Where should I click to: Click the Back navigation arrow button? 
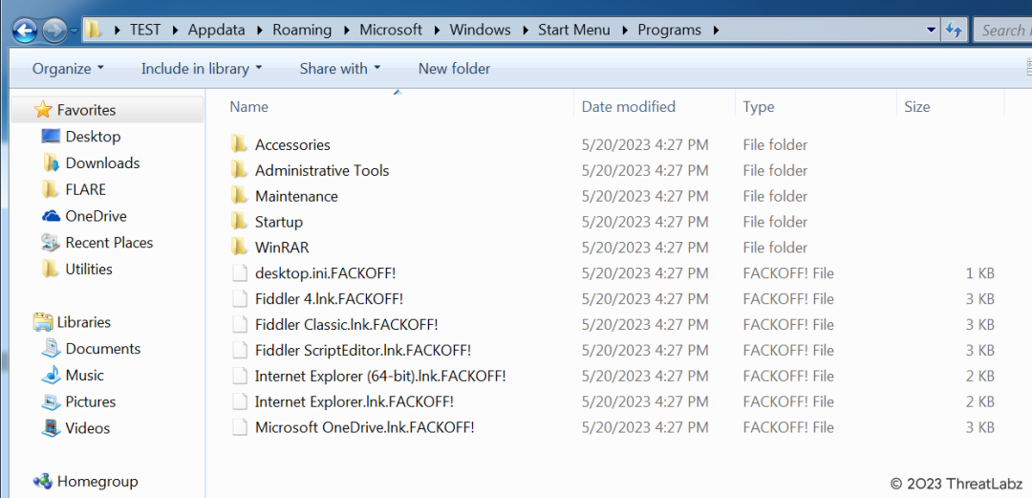(x=25, y=31)
